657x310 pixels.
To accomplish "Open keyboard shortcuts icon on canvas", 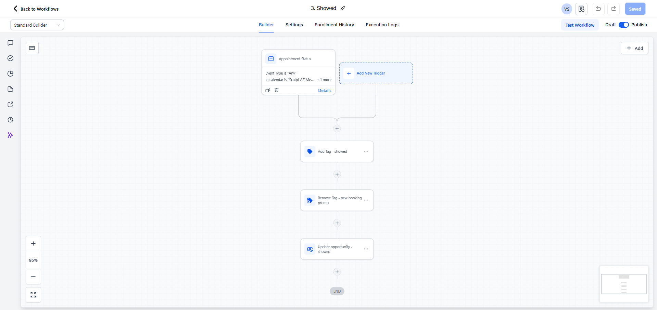I will [32, 48].
